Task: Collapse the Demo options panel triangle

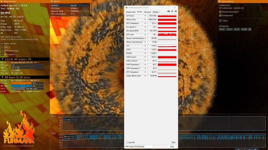Action: pos(220,1)
